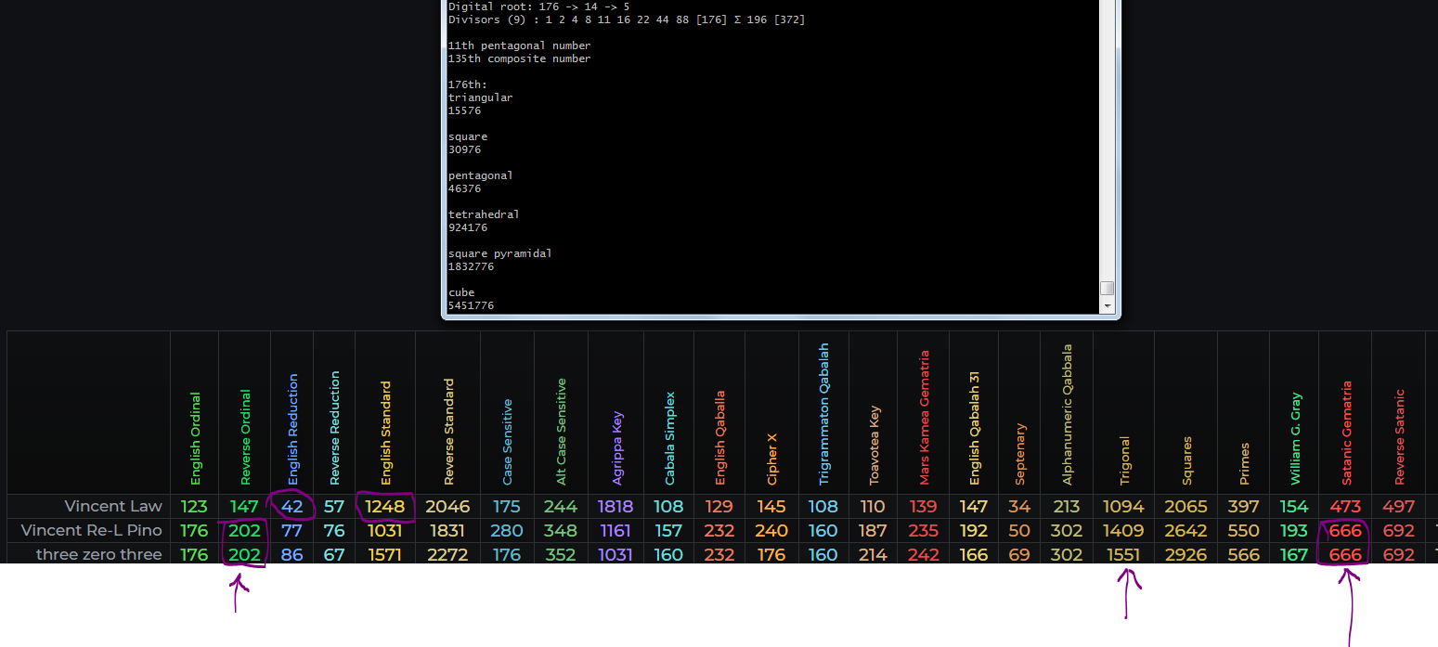This screenshot has height=647, width=1438.
Task: Choose the Reverse Standard column header
Action: pos(448,431)
